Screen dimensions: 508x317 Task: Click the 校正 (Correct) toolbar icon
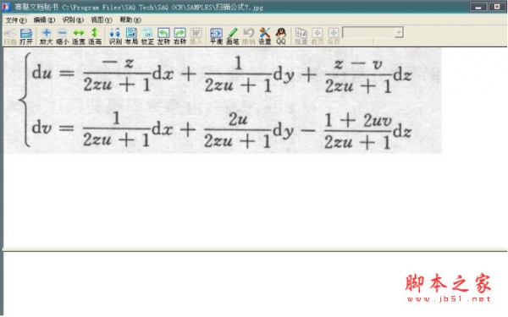[147, 36]
